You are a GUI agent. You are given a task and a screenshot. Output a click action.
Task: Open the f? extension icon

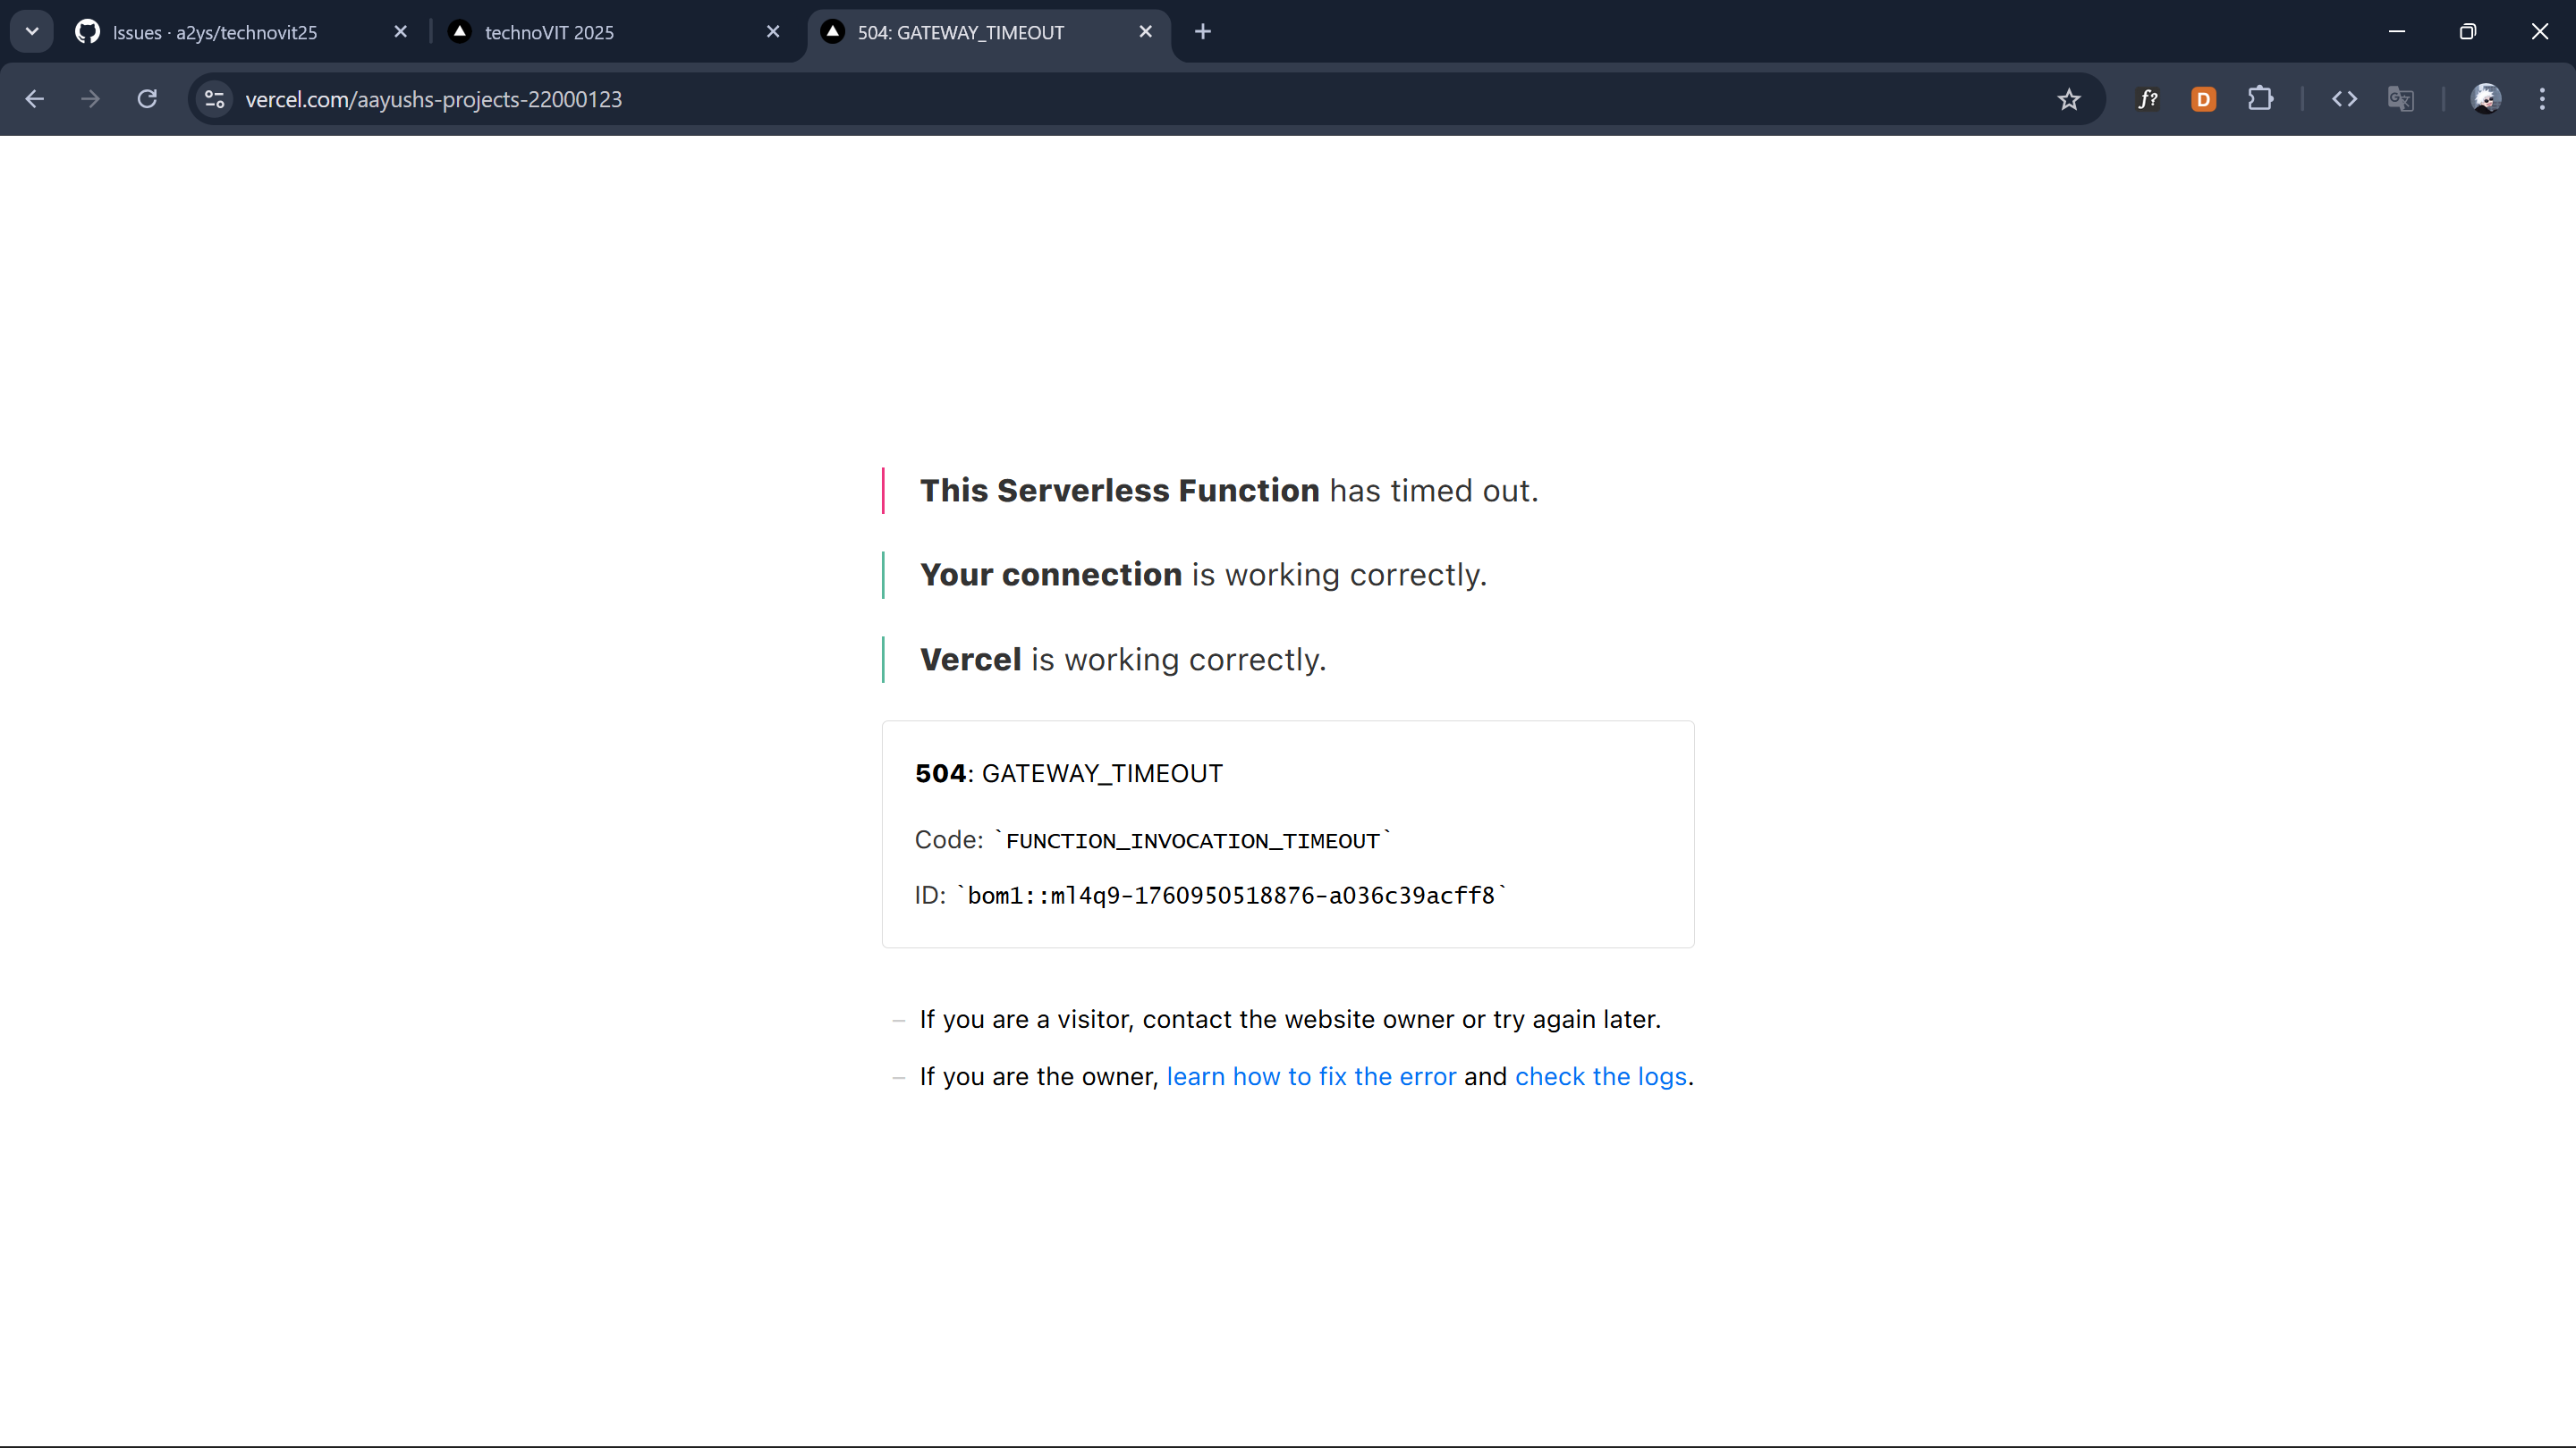click(2147, 99)
